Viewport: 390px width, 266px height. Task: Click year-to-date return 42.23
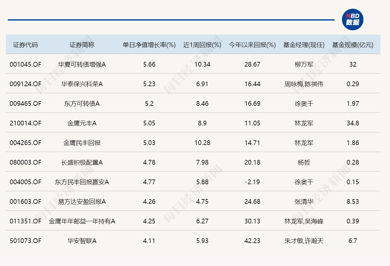[252, 241]
